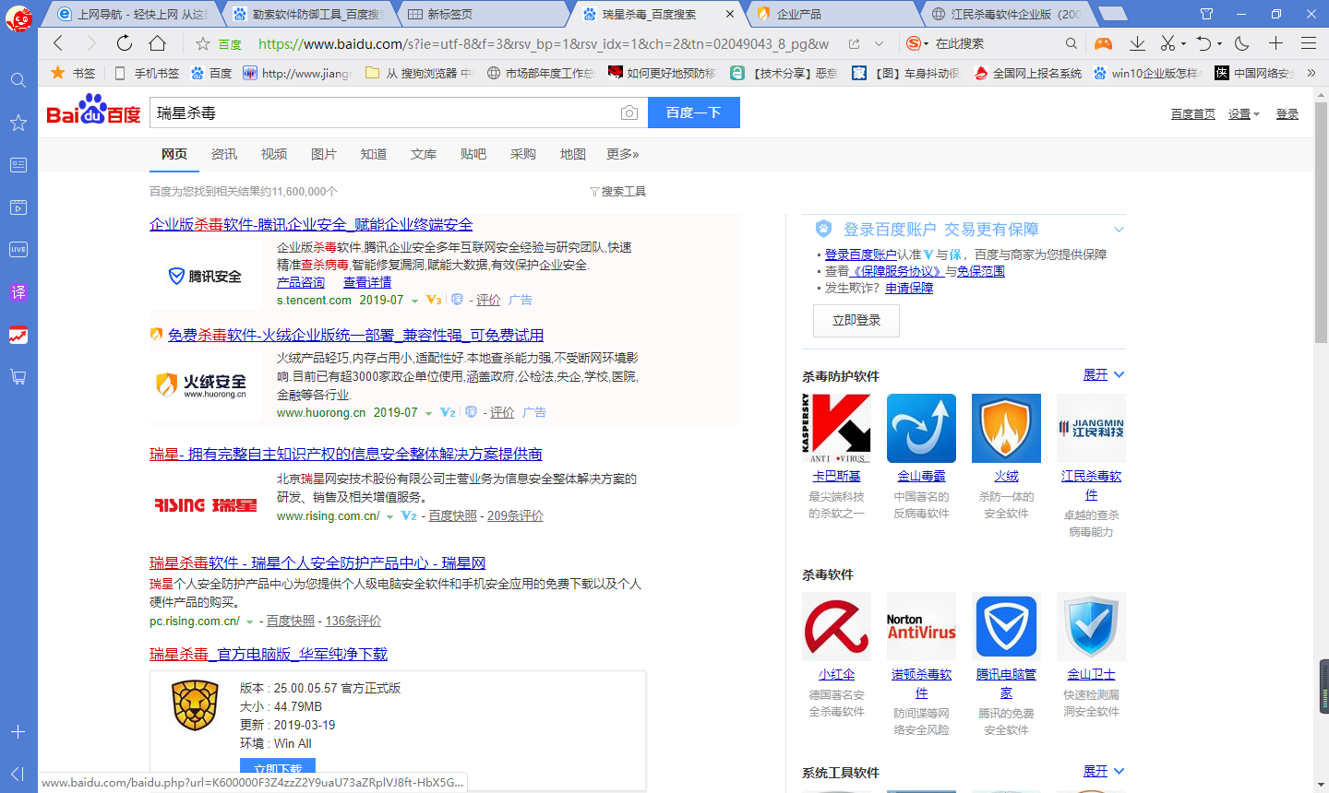This screenshot has height=793, width=1329.
Task: Click the 百度一下 search button
Action: pyautogui.click(x=694, y=112)
